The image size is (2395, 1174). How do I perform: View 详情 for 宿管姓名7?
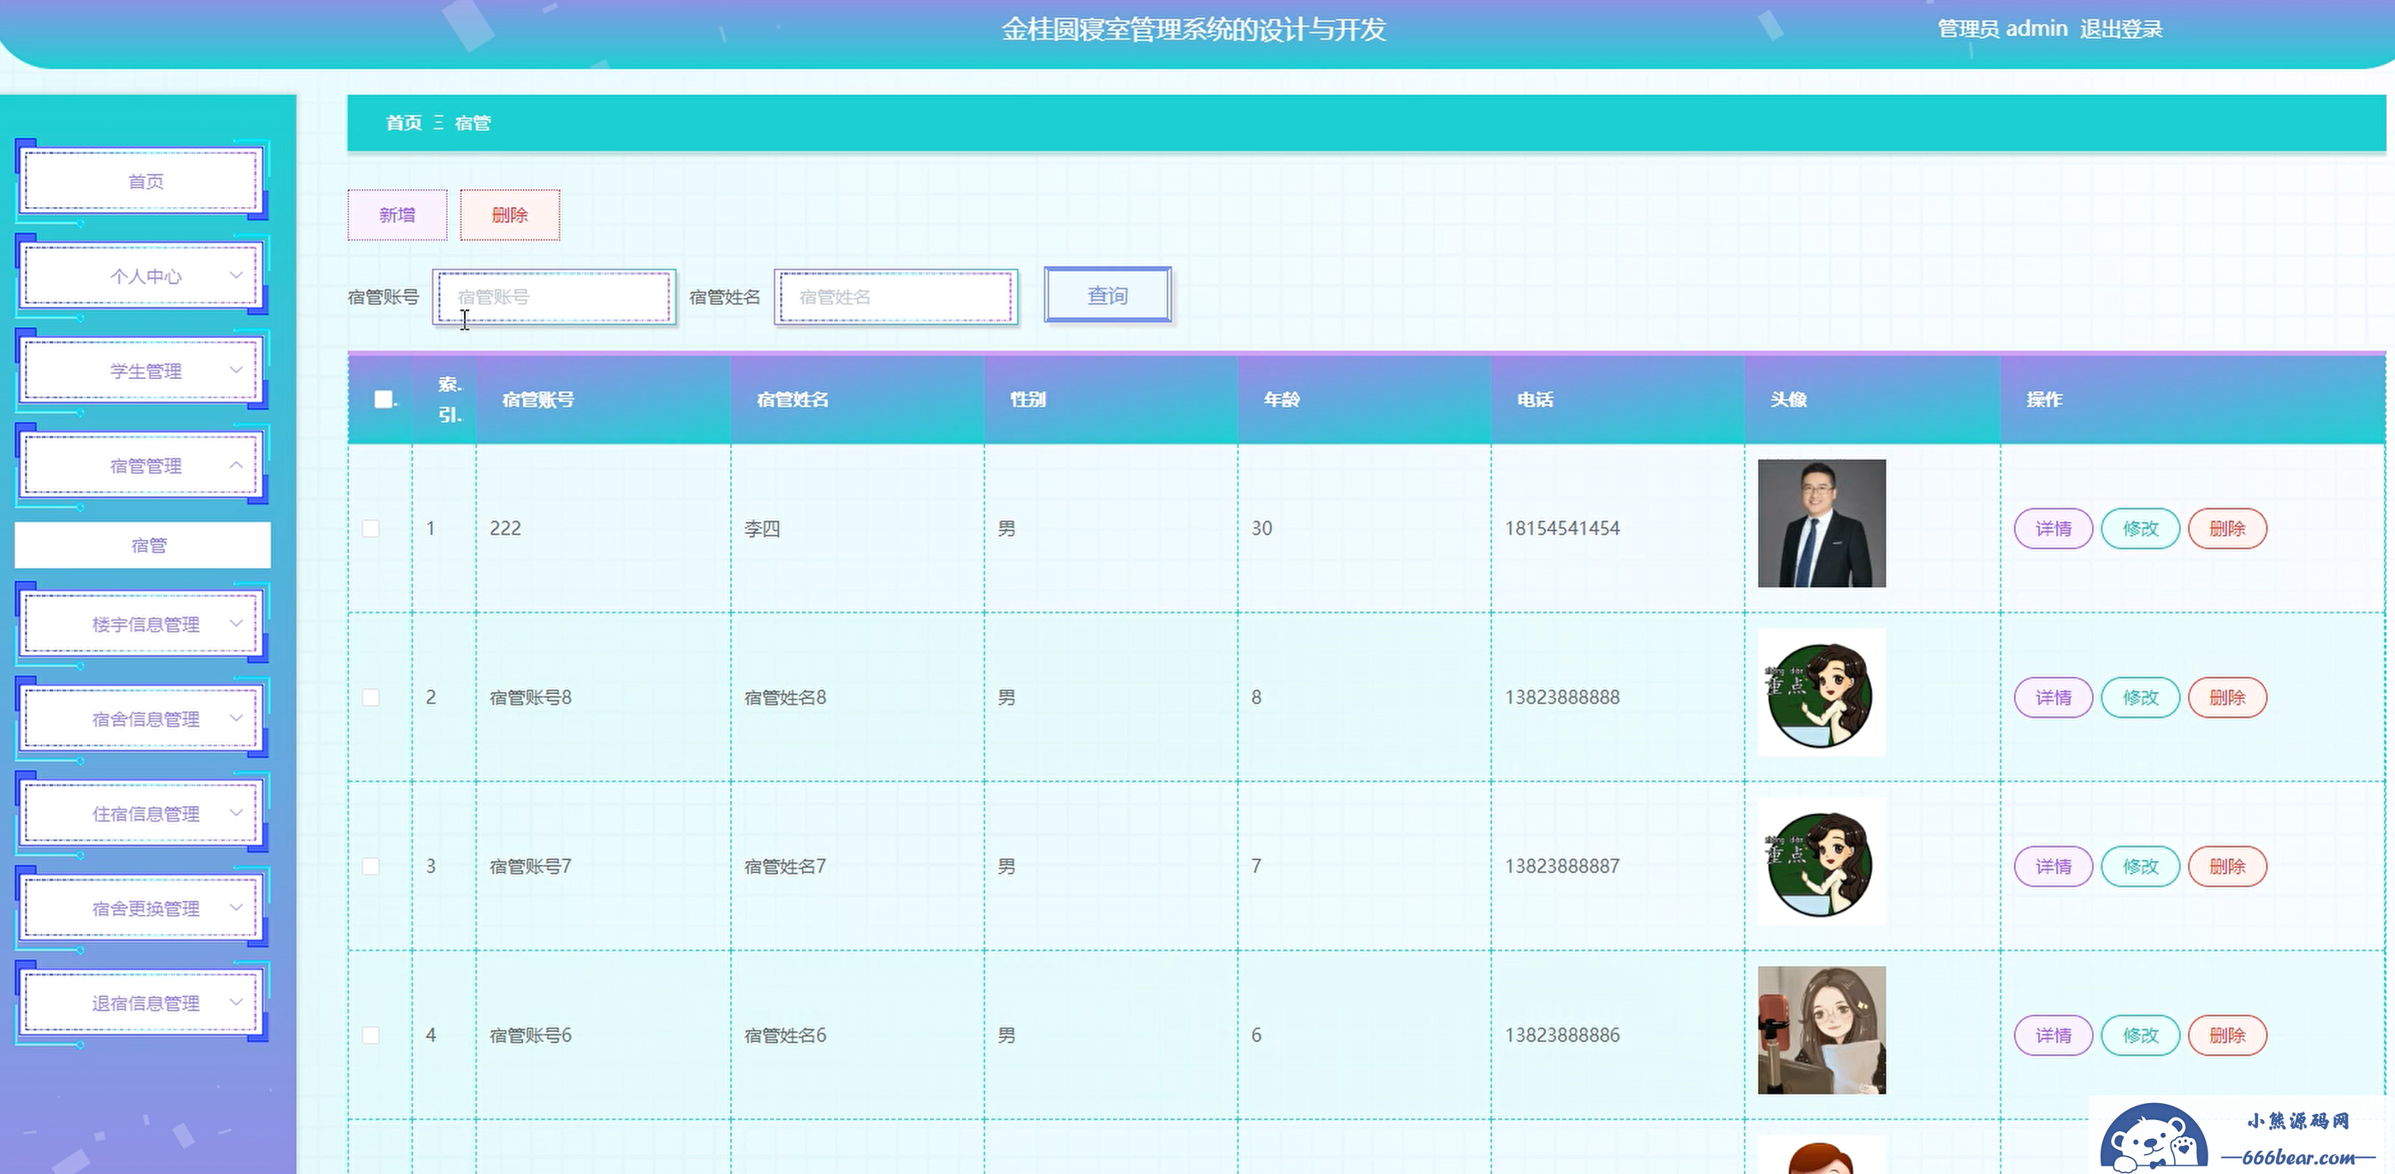(2053, 868)
